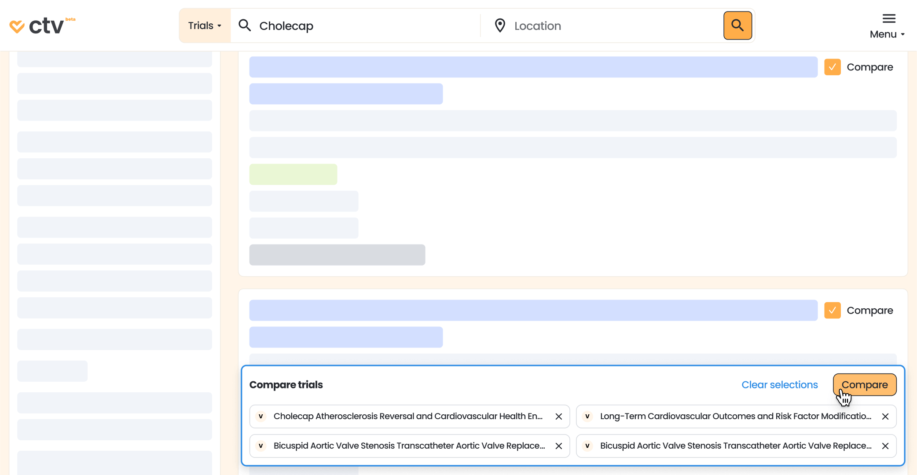917x475 pixels.
Task: Click the location pin icon
Action: pos(500,26)
